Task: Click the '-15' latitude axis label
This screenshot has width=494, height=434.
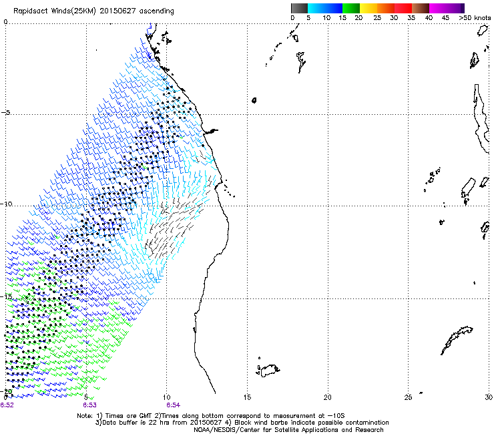Action: click(x=6, y=296)
